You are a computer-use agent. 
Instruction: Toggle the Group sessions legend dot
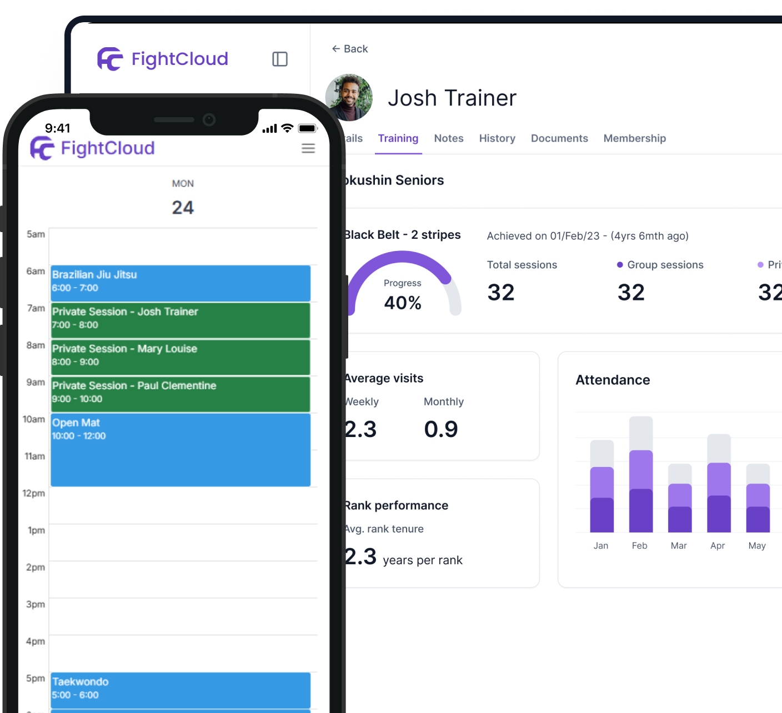pos(620,265)
